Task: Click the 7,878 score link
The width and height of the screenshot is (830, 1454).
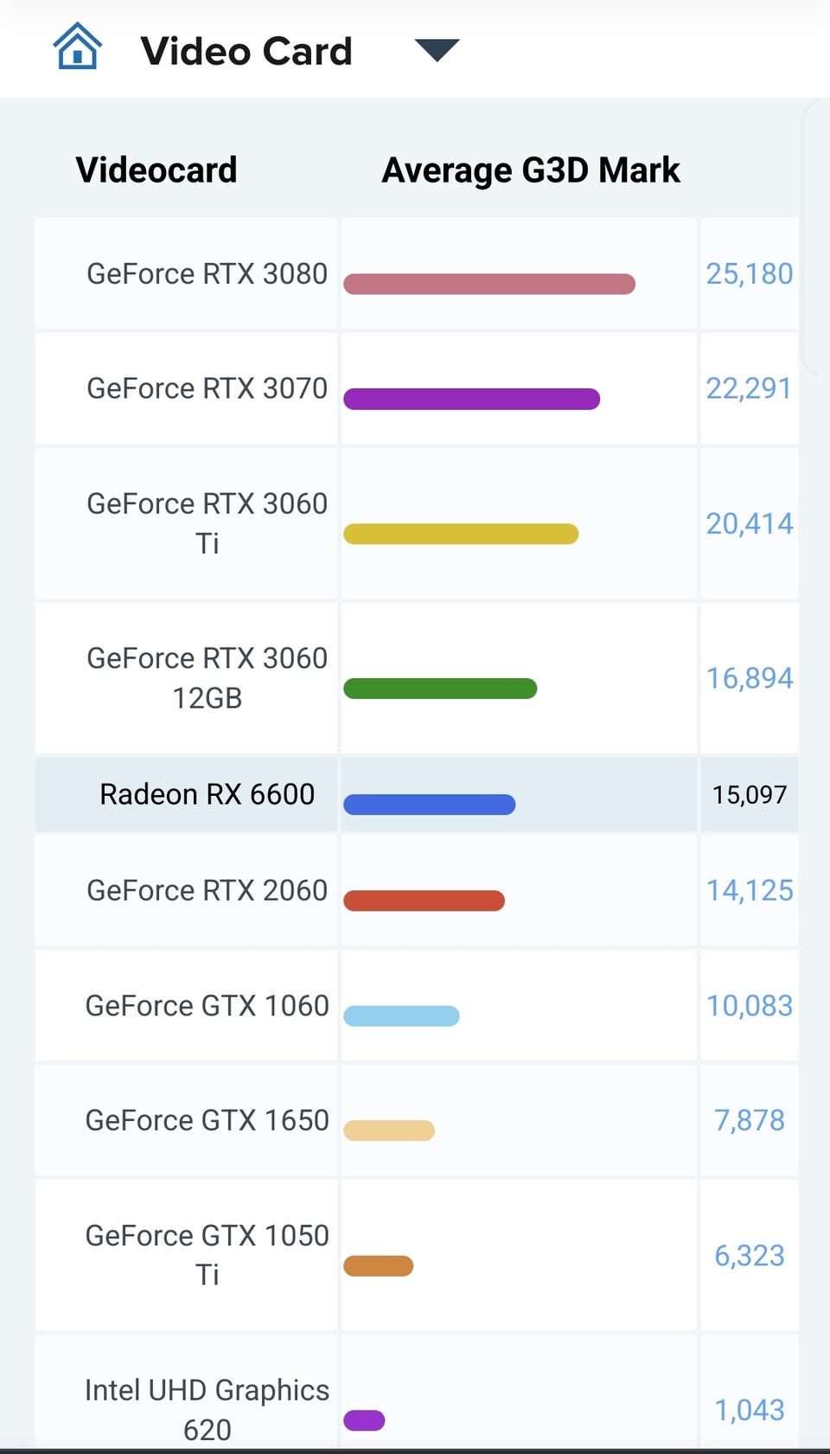Action: [750, 1121]
